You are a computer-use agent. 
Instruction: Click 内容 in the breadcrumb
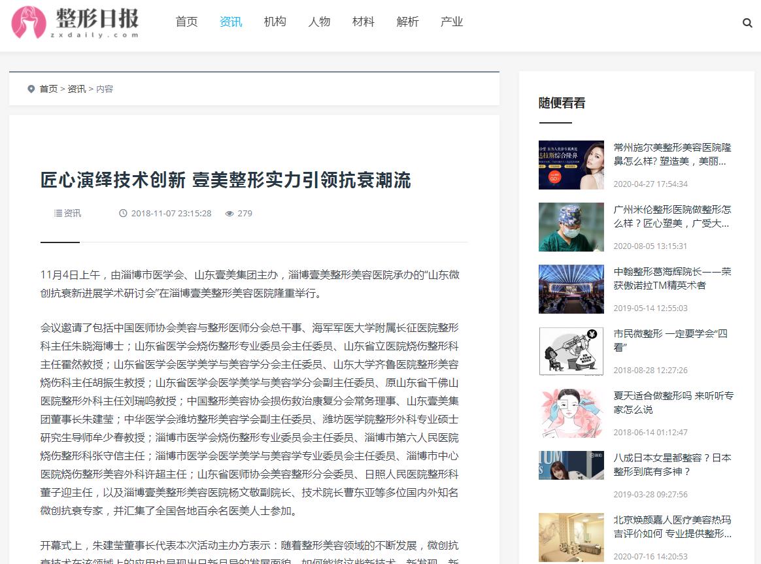105,89
